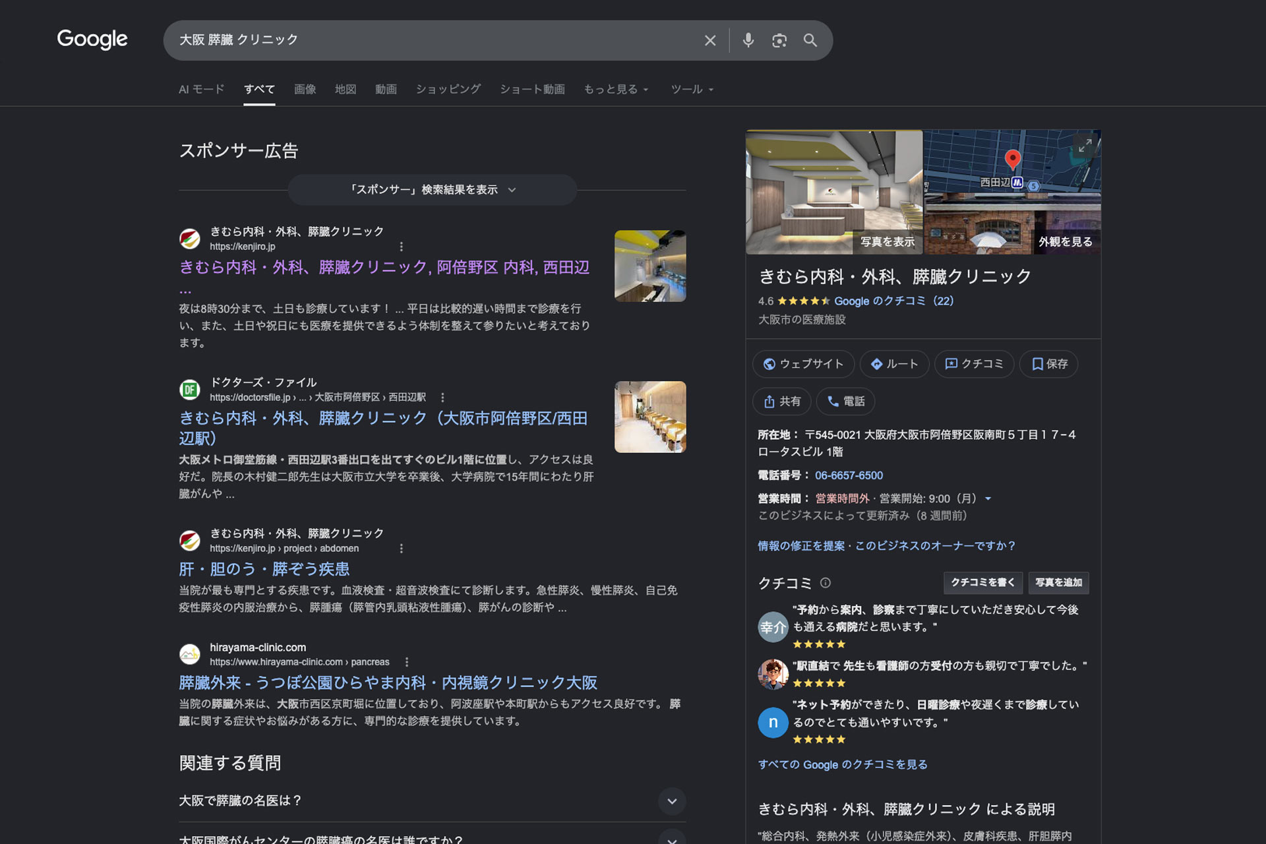Click the 関連する質問 heading
The image size is (1266, 844).
point(230,763)
